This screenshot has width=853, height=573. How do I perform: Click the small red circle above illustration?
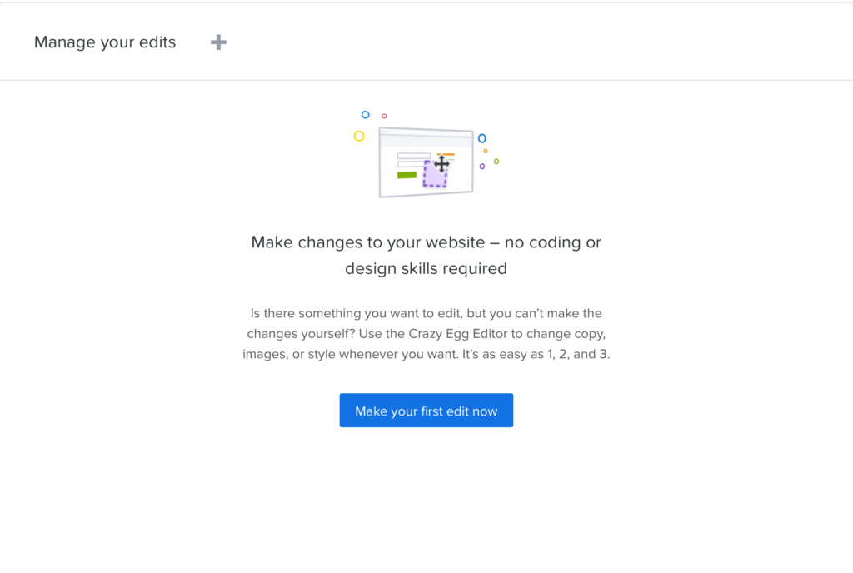[x=384, y=116]
